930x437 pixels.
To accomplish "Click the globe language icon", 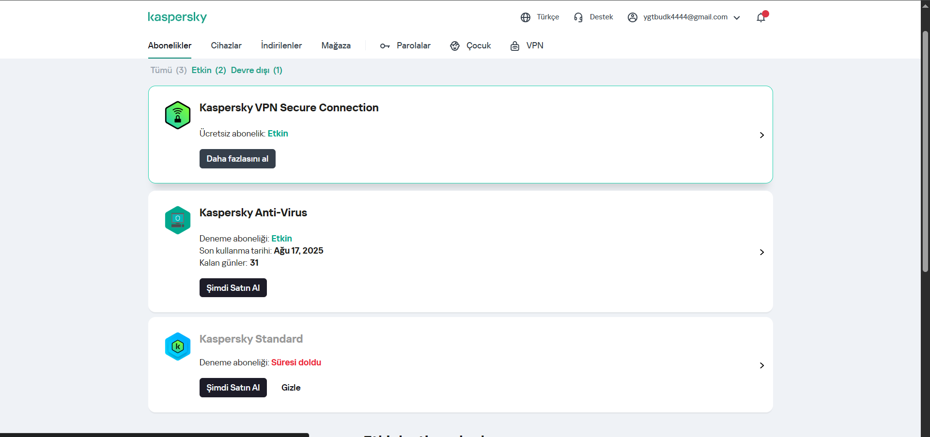I will (526, 17).
